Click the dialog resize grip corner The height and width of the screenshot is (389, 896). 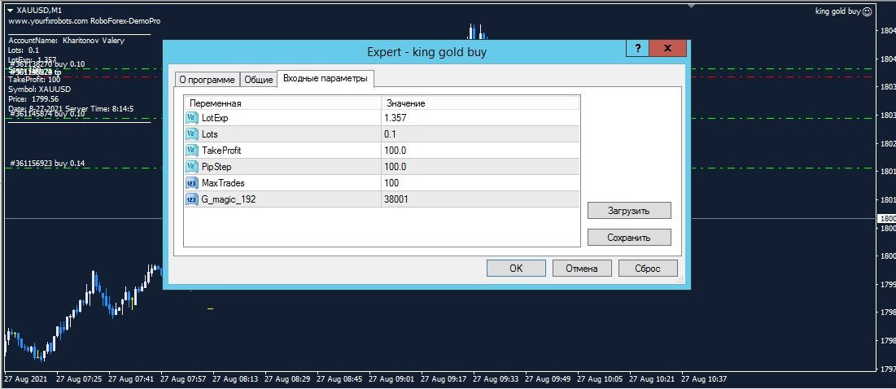pyautogui.click(x=680, y=280)
